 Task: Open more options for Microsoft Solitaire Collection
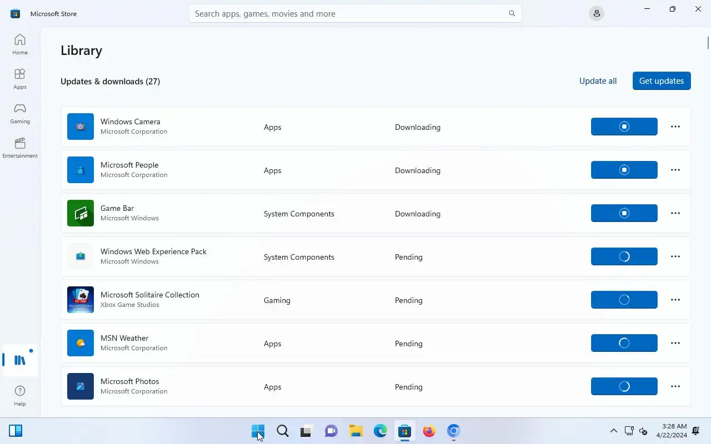[675, 300]
